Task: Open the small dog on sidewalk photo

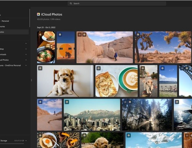Action: [149, 81]
